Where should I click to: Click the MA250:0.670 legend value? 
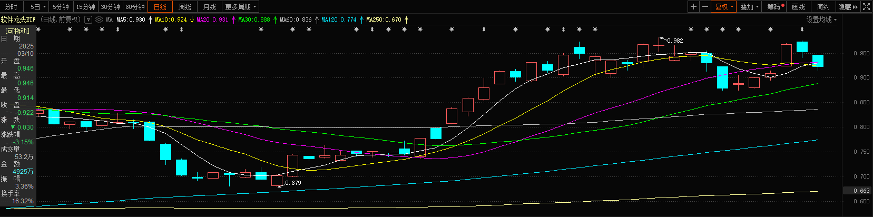tap(384, 20)
